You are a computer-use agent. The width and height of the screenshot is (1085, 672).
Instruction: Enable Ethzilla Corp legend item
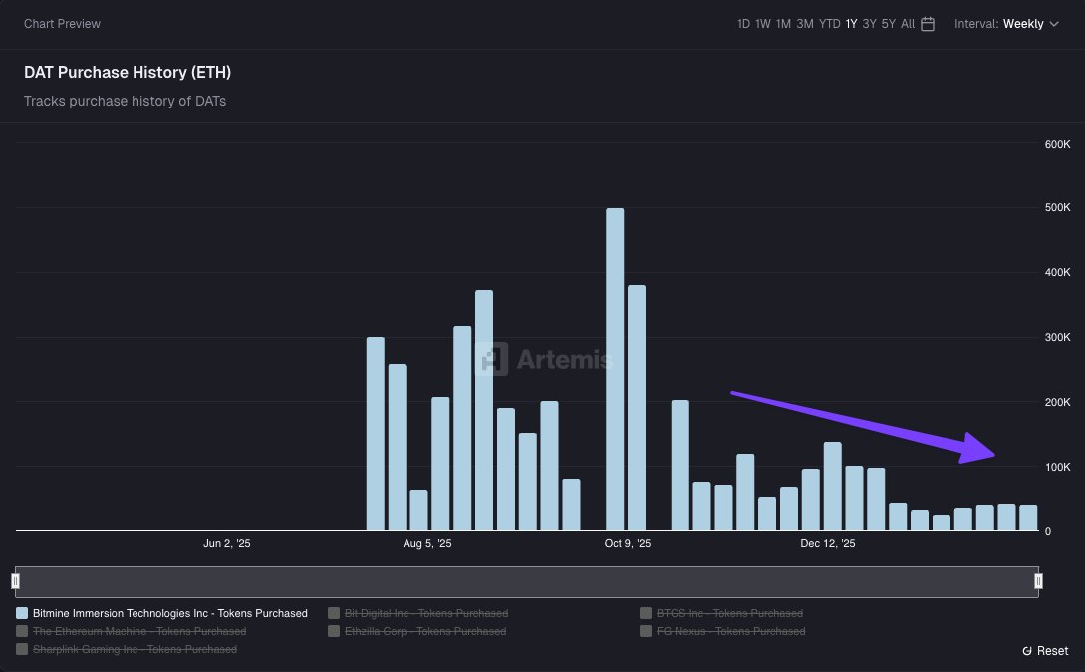[424, 631]
